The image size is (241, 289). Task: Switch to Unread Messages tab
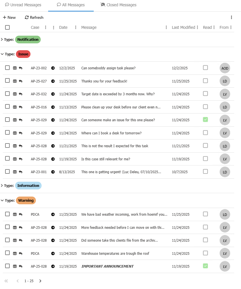pyautogui.click(x=23, y=5)
